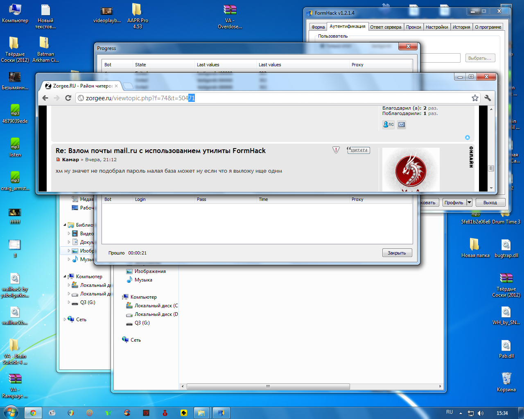The width and height of the screenshot is (524, 419).
Task: Open the Ответ сервера tab
Action: [386, 27]
